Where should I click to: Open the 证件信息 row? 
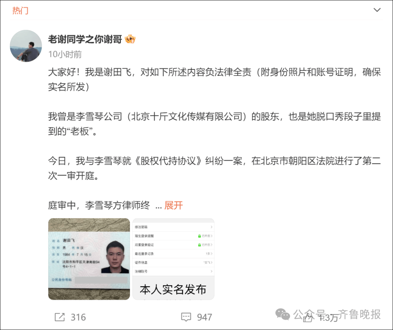[x=174, y=263]
